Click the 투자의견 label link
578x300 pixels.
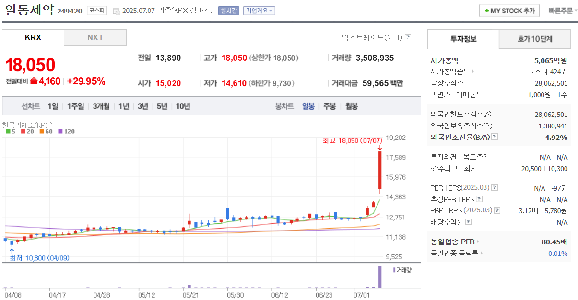click(x=444, y=157)
